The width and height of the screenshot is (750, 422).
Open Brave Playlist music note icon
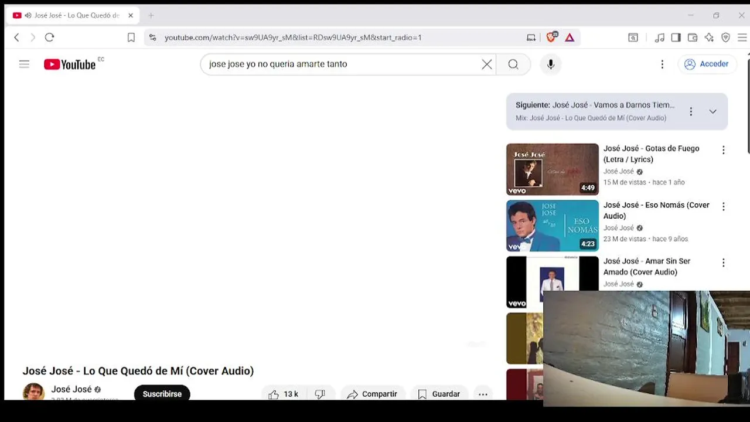pos(660,38)
